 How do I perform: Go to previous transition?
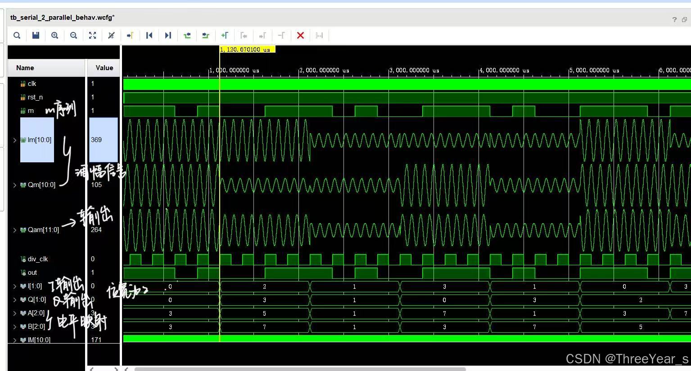click(187, 36)
